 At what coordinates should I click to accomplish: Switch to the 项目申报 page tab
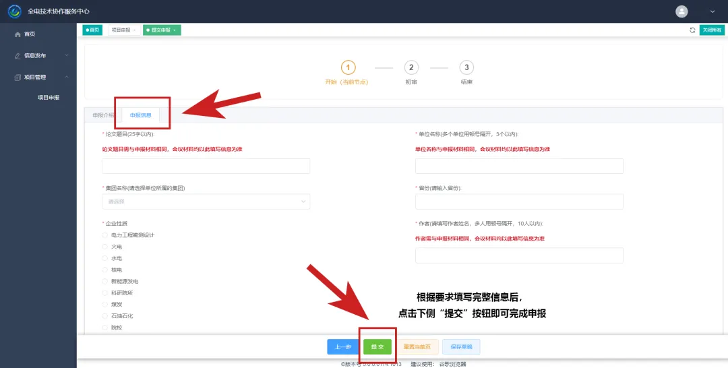[124, 30]
